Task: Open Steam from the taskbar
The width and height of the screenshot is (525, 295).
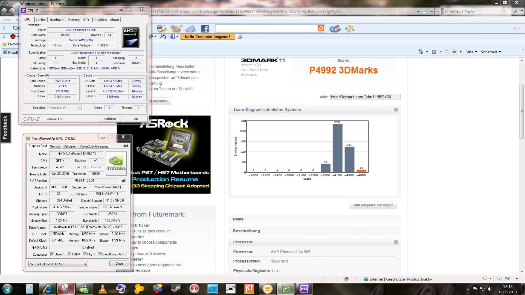Action: pos(176,289)
